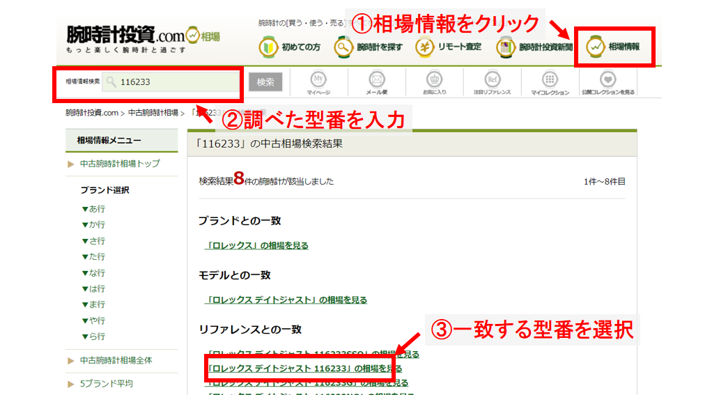This screenshot has height=395, width=712.
Task: Expand the か行 brand group
Action: point(93,225)
